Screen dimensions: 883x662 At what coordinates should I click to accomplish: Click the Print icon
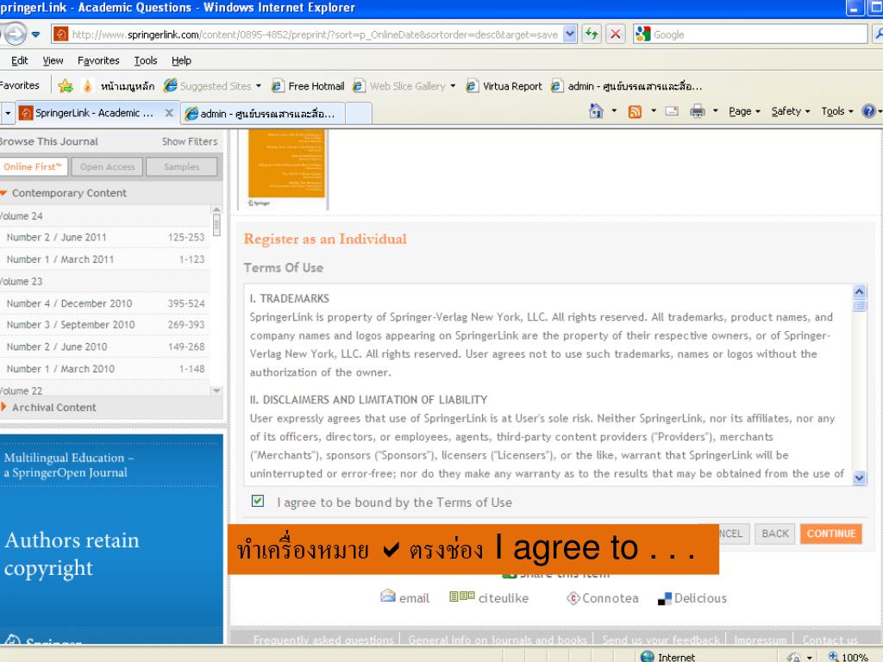pyautogui.click(x=697, y=111)
